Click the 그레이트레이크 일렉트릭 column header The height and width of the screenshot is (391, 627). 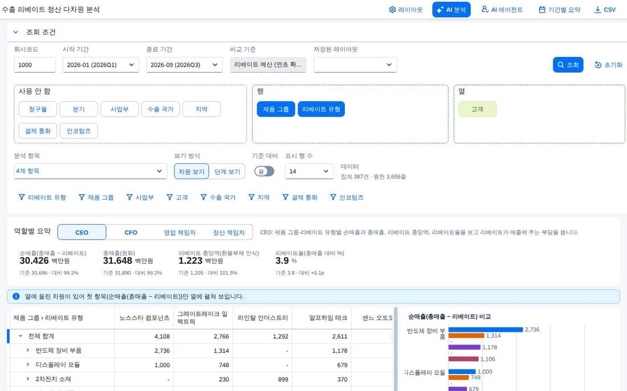(203, 318)
